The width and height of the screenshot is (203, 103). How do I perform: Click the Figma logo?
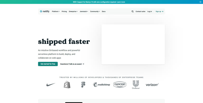(83, 85)
